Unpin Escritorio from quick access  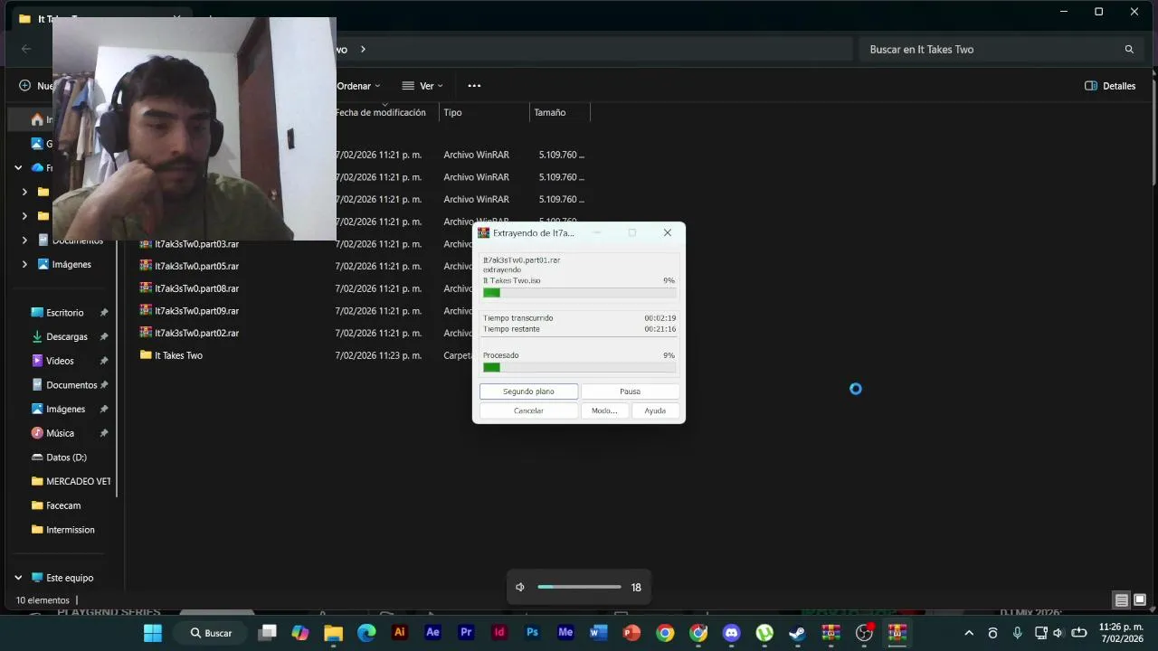[104, 313]
